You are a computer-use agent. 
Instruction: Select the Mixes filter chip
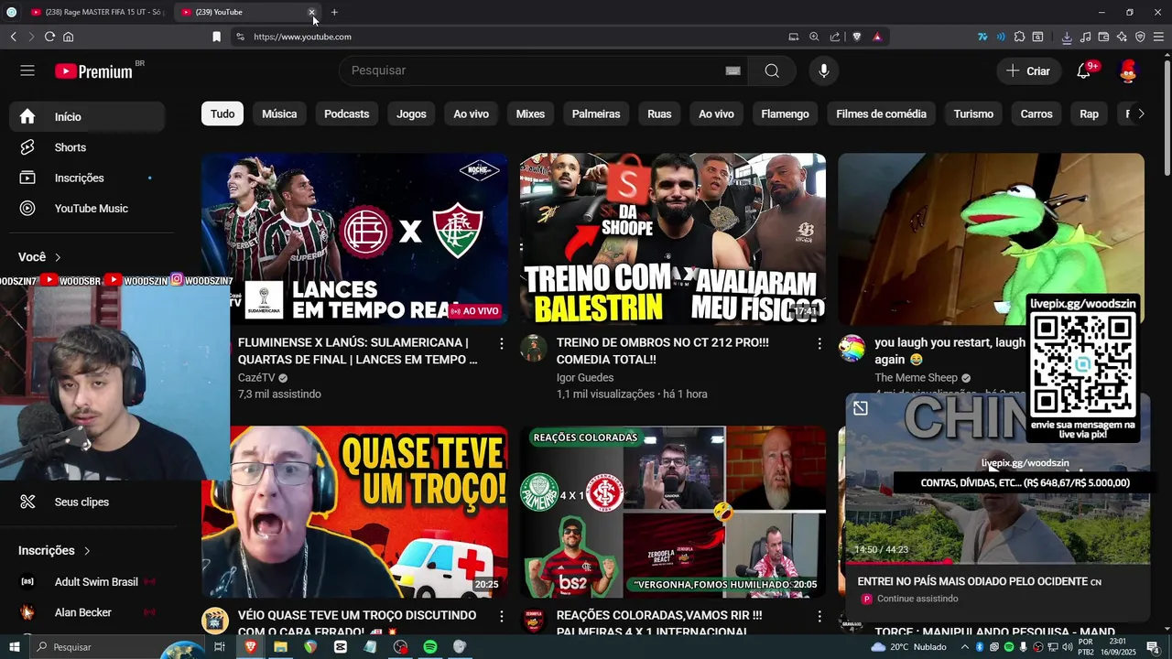click(530, 113)
